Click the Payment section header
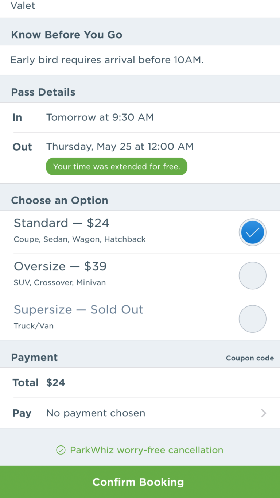This screenshot has width=280, height=498. (34, 357)
